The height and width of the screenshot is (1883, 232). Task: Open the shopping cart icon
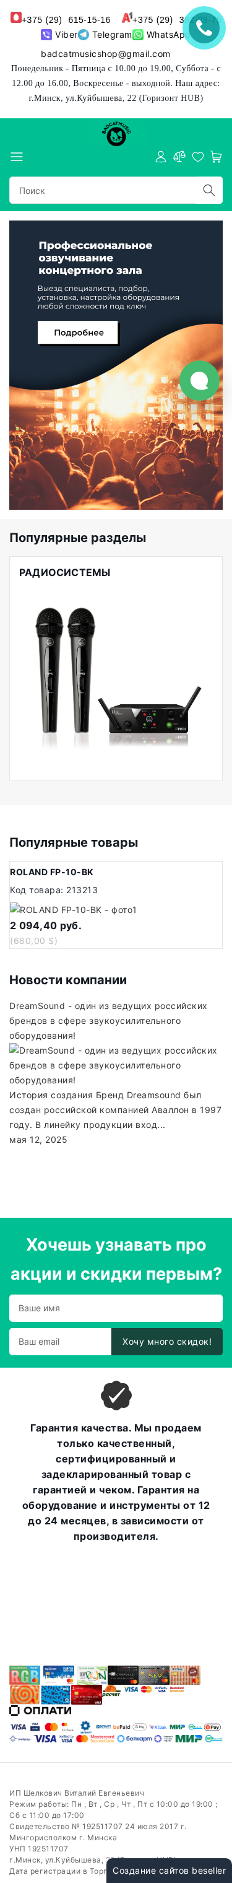(216, 157)
